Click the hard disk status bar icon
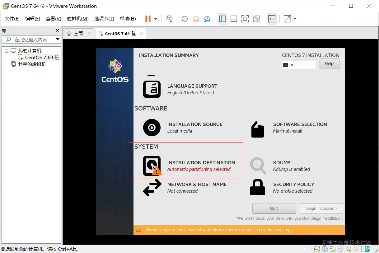Screen dimensions: 379x253 coord(317,249)
